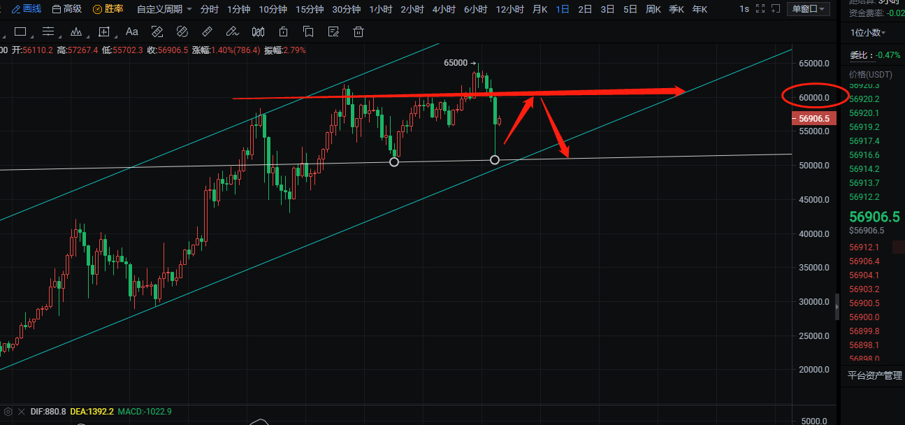Image resolution: width=905 pixels, height=425 pixels.
Task: Open the 高级 advanced option
Action: point(67,9)
